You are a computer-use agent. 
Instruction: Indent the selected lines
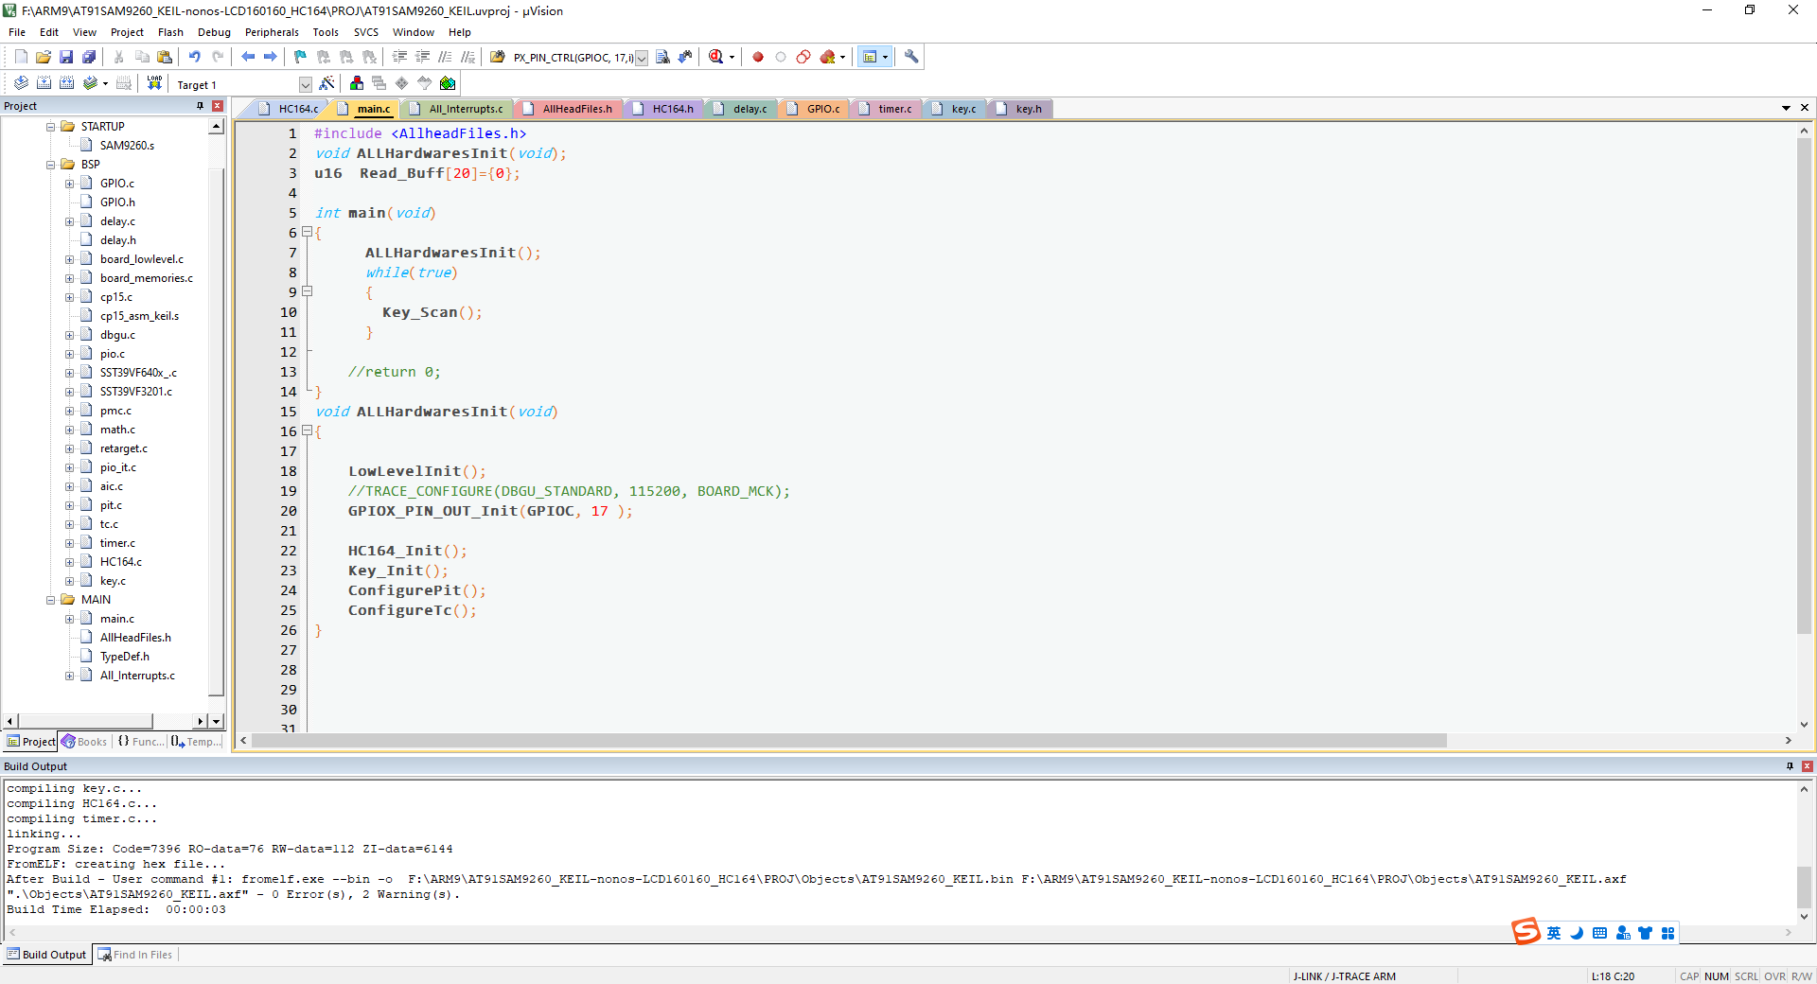click(x=399, y=57)
